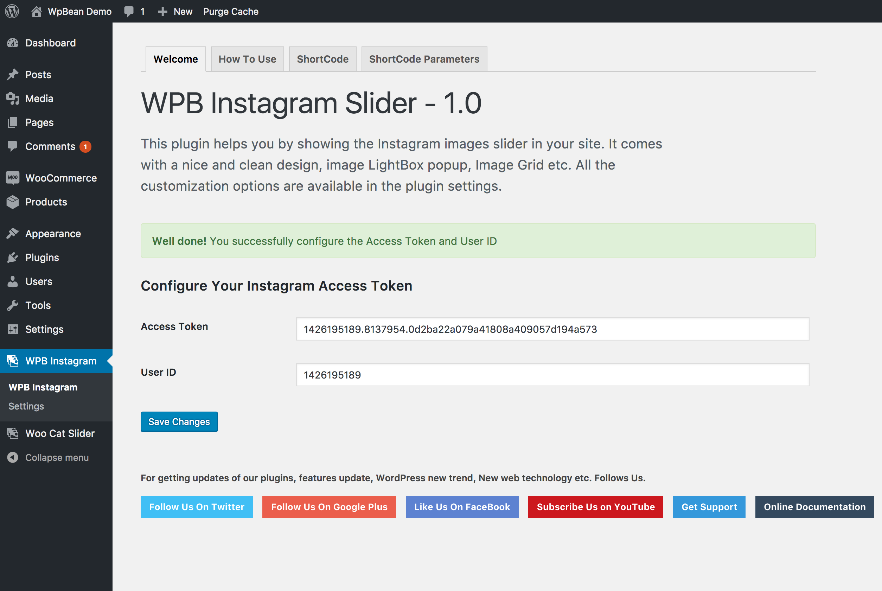Click the Posts pushpin icon
Viewport: 882px width, 591px height.
pos(12,75)
